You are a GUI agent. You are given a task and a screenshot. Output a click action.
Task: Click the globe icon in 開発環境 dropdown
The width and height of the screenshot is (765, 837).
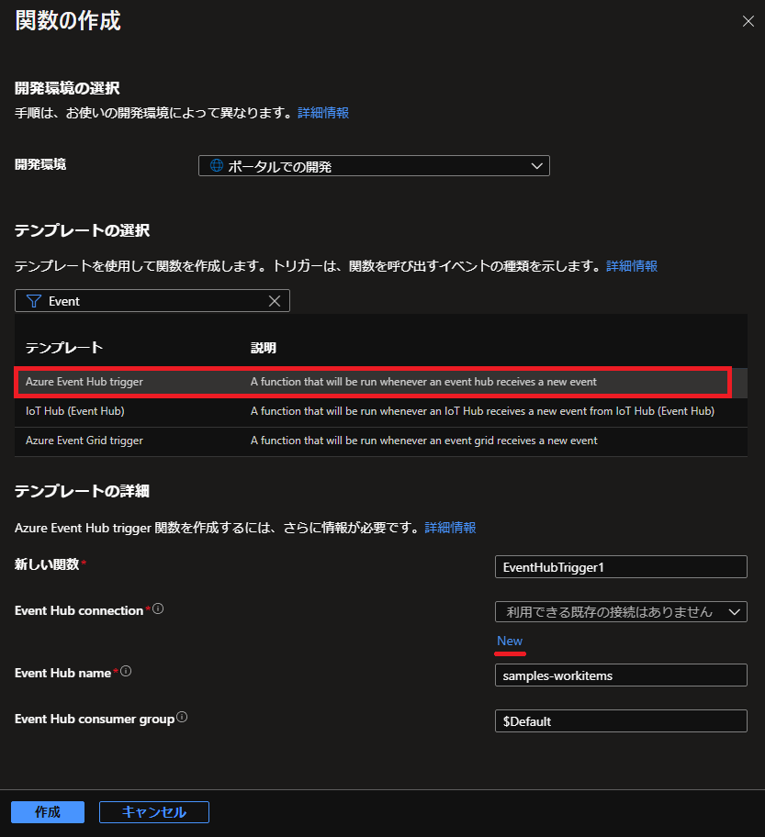(x=217, y=165)
